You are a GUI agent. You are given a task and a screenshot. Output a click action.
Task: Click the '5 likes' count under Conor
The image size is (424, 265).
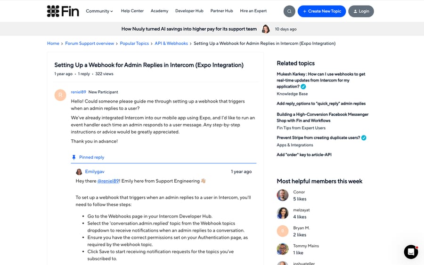(x=300, y=199)
